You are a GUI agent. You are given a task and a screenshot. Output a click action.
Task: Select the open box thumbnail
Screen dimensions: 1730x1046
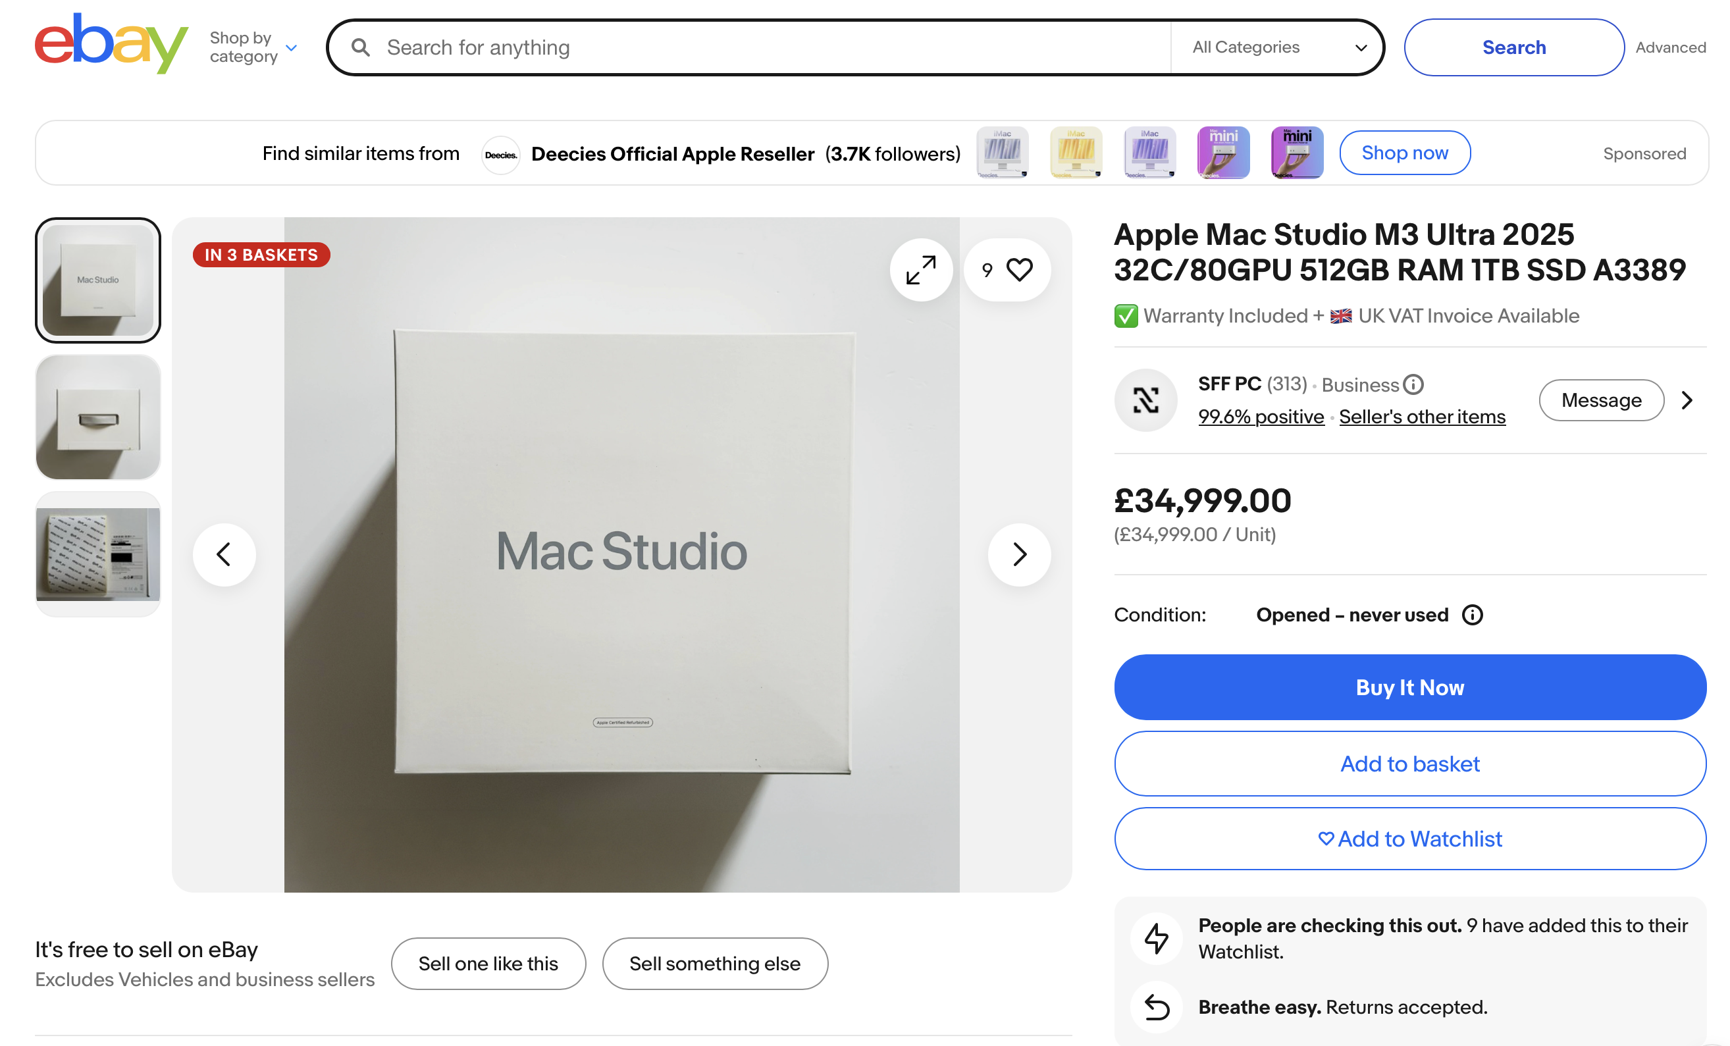pos(97,417)
